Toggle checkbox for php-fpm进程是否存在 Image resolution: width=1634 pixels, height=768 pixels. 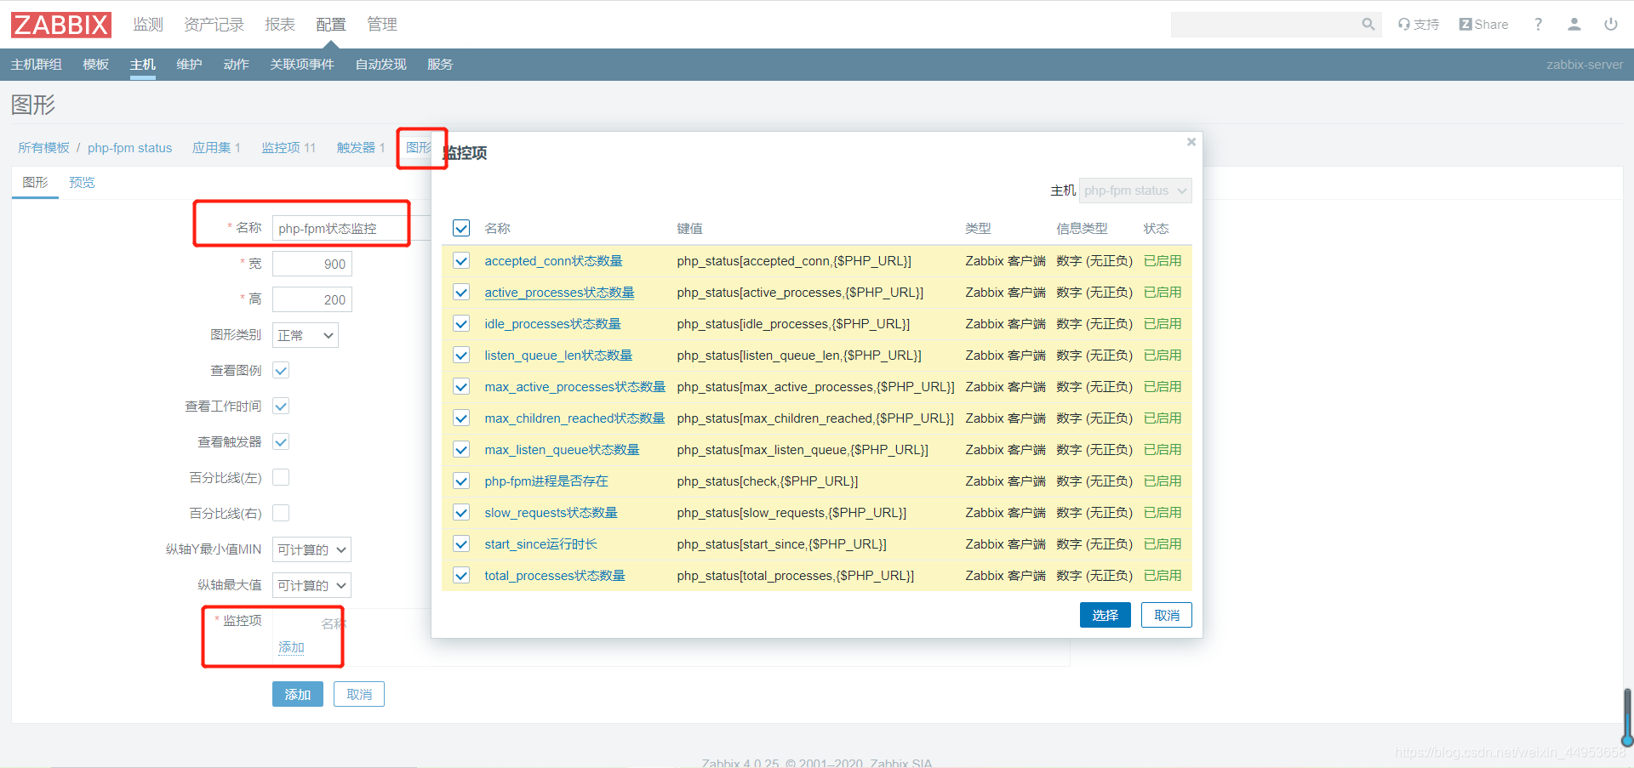click(461, 481)
